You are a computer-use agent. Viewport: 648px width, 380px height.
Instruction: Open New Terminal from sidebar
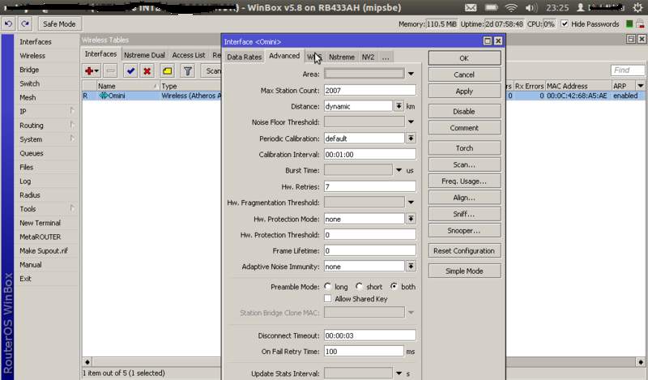40,223
